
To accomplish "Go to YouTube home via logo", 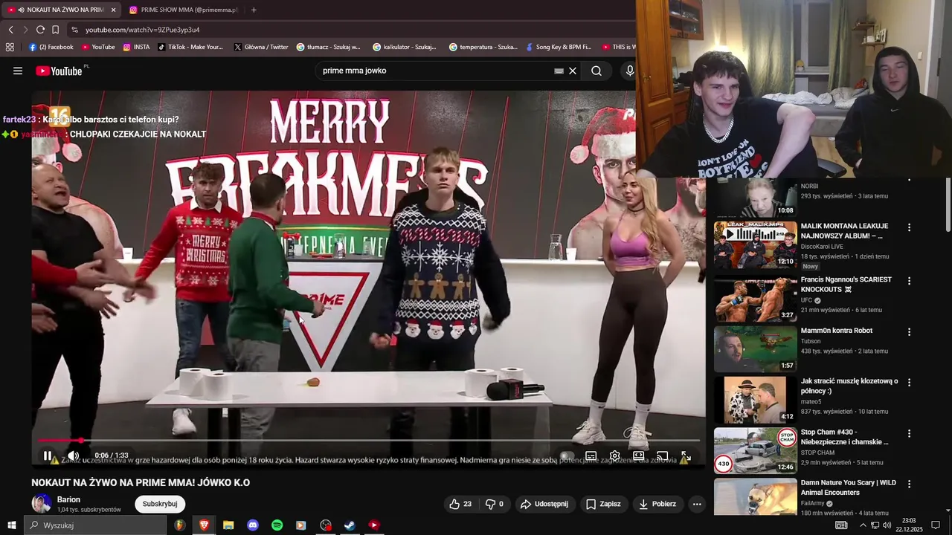I will (x=59, y=71).
